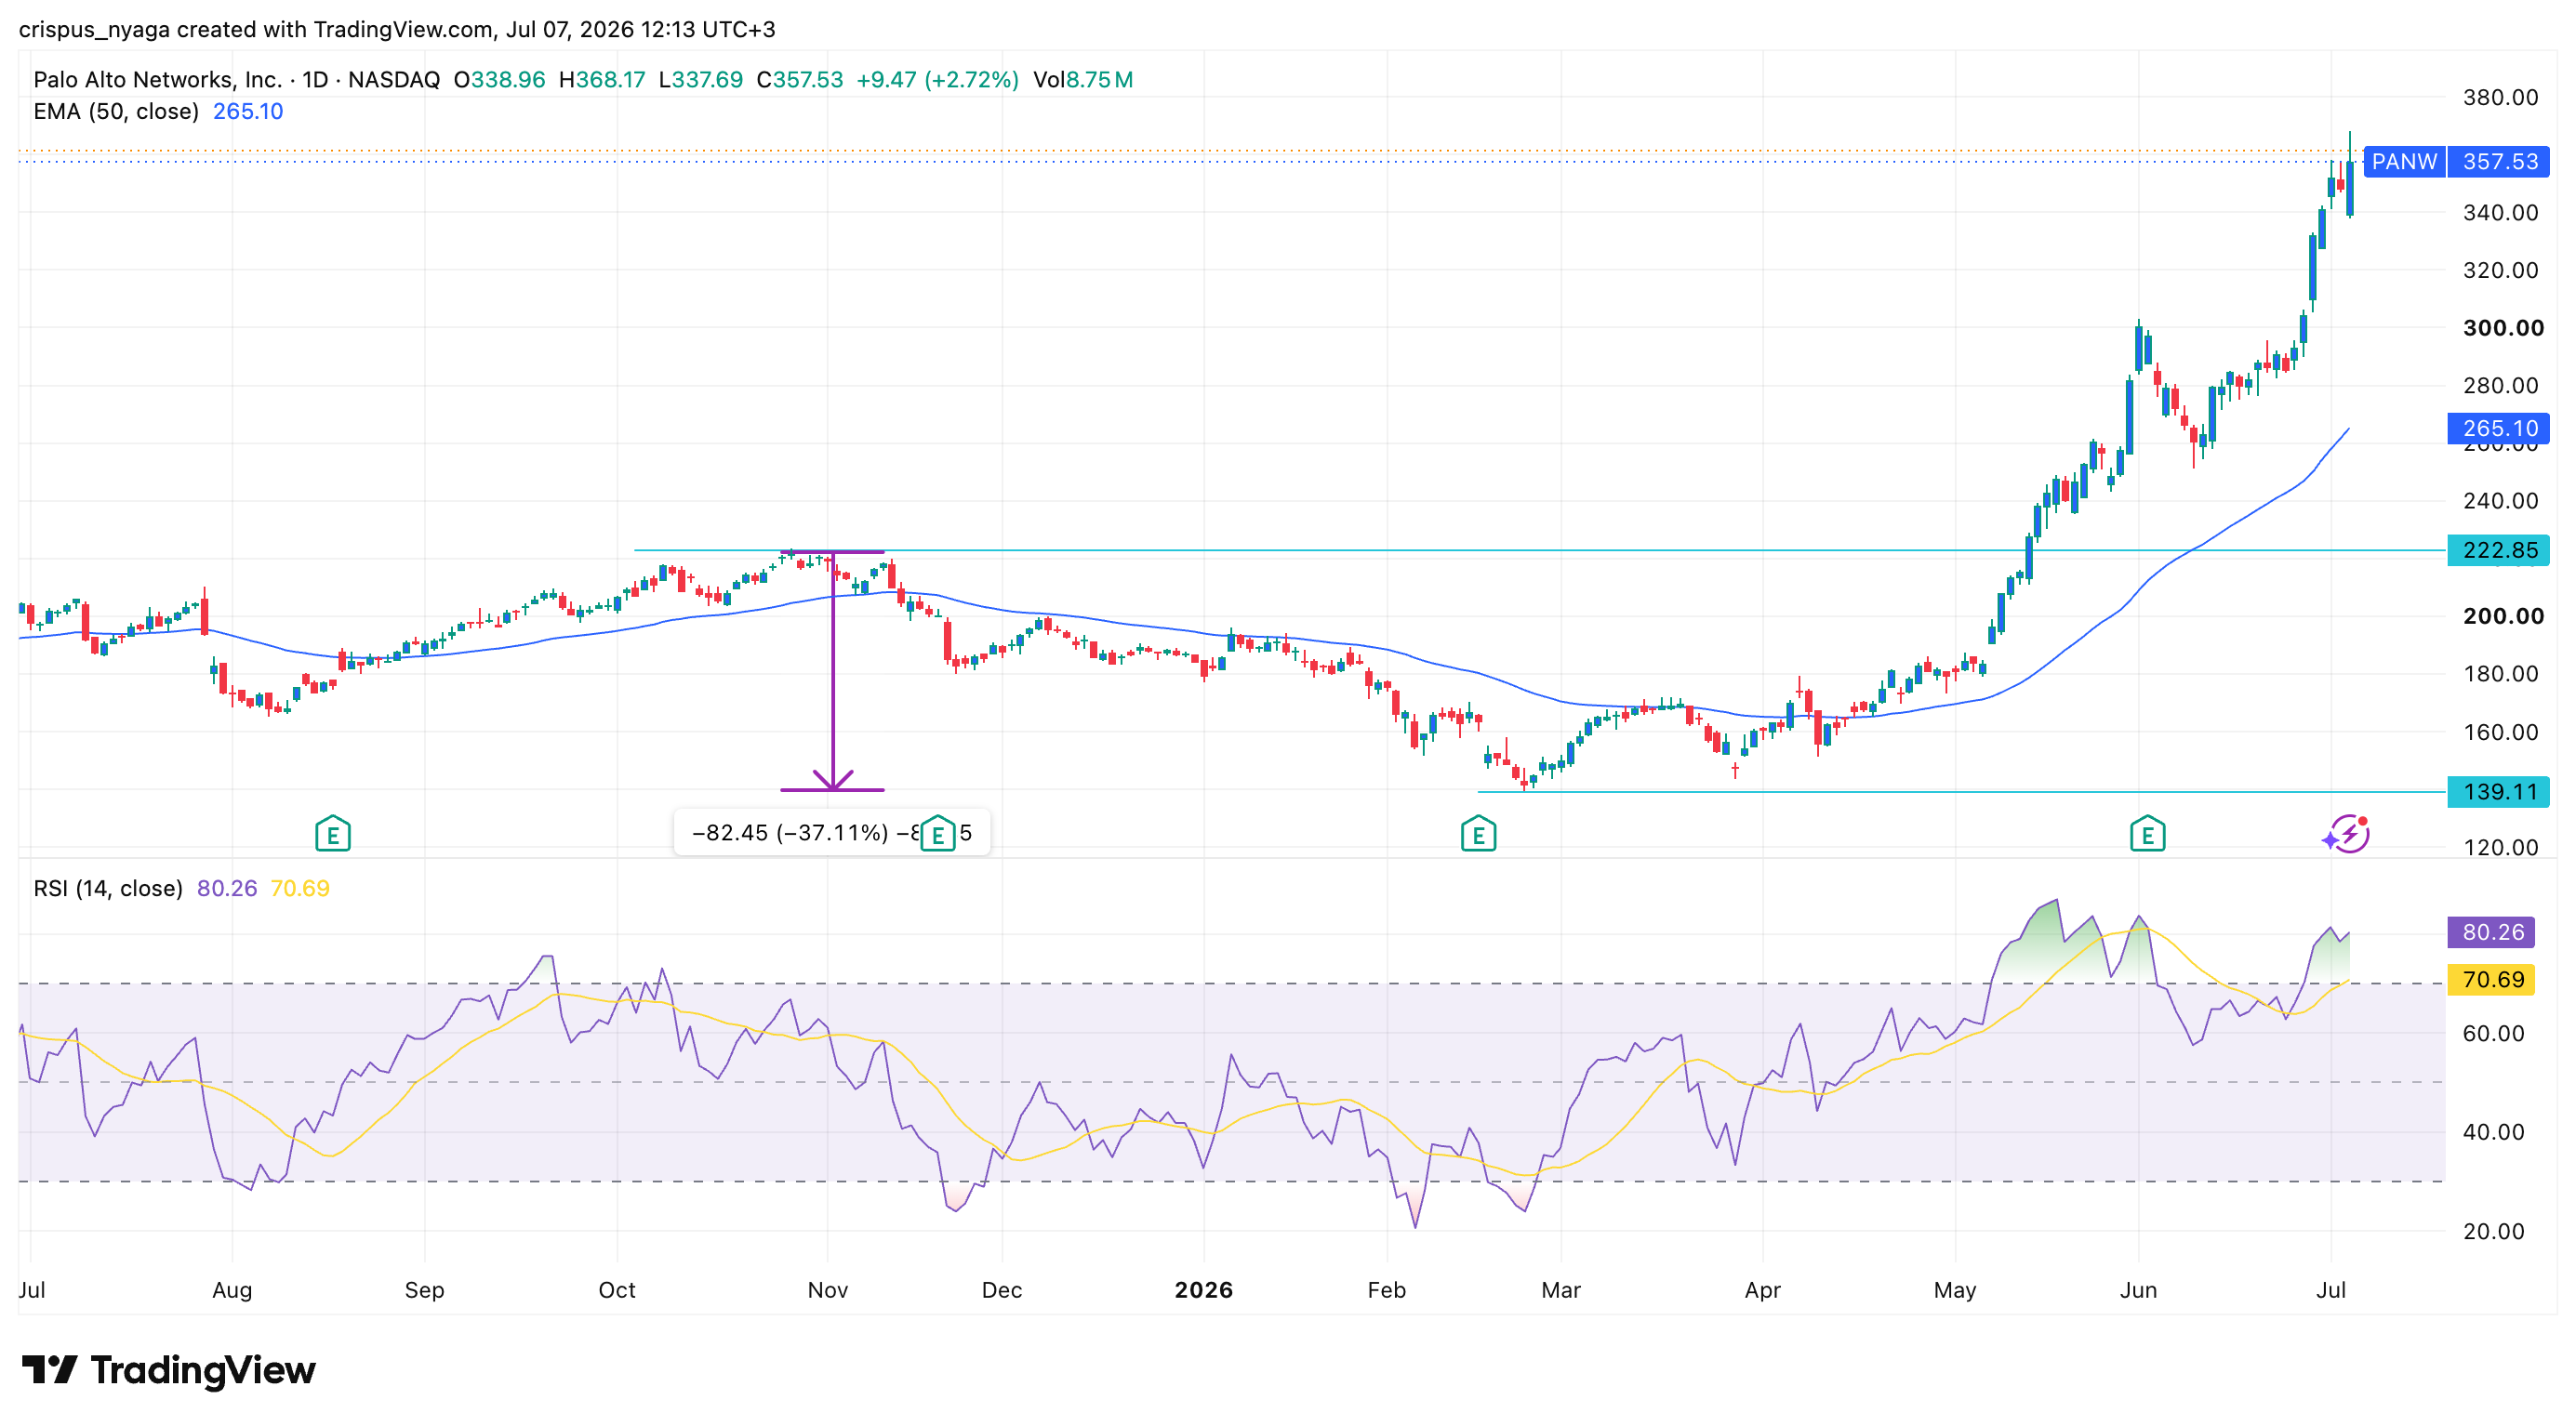Click the 40.00 RSI scale label
Viewport: 2576px width, 1426px height.
2493,1132
